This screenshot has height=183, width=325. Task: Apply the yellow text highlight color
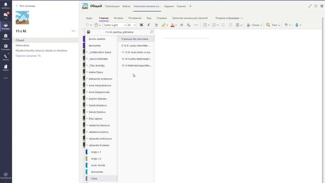(x=164, y=25)
